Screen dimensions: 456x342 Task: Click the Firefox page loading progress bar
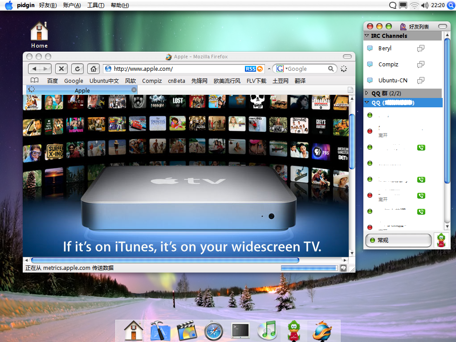click(x=309, y=268)
